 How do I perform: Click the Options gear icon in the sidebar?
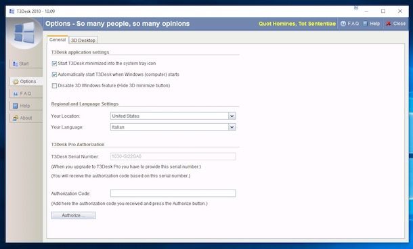coord(16,82)
